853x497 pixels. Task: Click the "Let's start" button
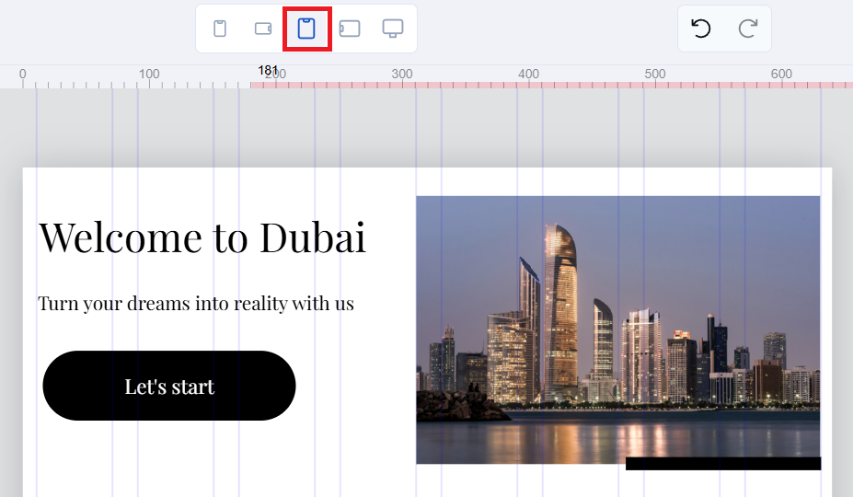[x=169, y=386]
